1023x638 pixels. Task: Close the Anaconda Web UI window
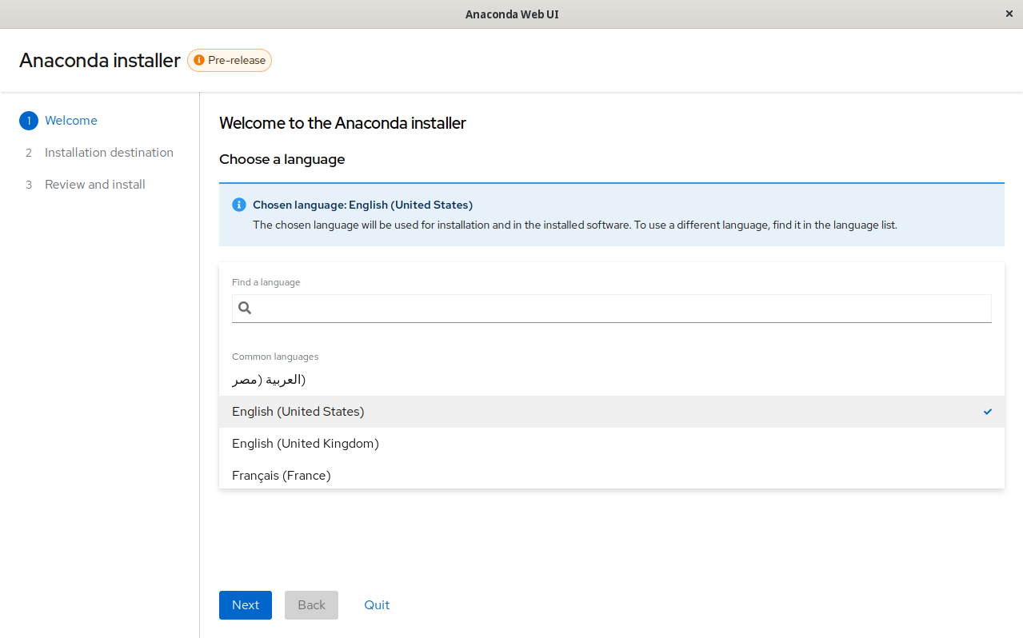1009,14
